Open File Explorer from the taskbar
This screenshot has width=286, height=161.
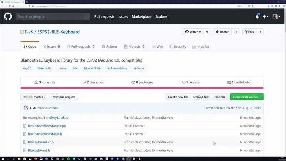(19, 159)
